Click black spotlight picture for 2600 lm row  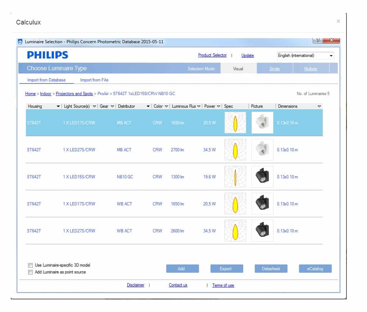pos(262,231)
